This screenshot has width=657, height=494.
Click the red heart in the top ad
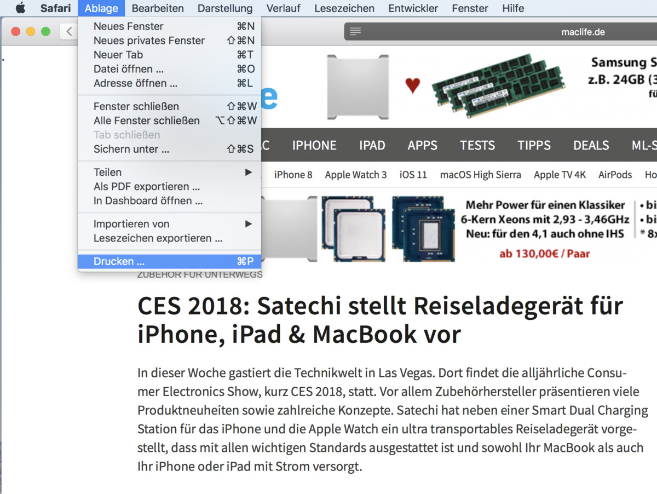click(413, 85)
